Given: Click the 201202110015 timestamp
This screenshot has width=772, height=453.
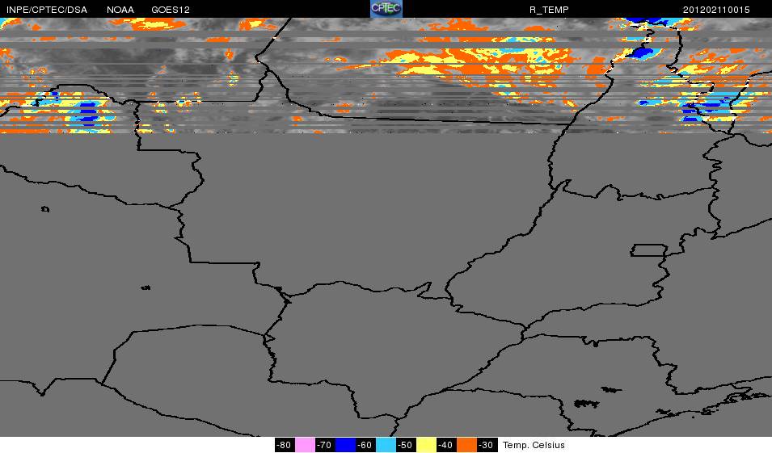Looking at the screenshot, I should pos(716,10).
